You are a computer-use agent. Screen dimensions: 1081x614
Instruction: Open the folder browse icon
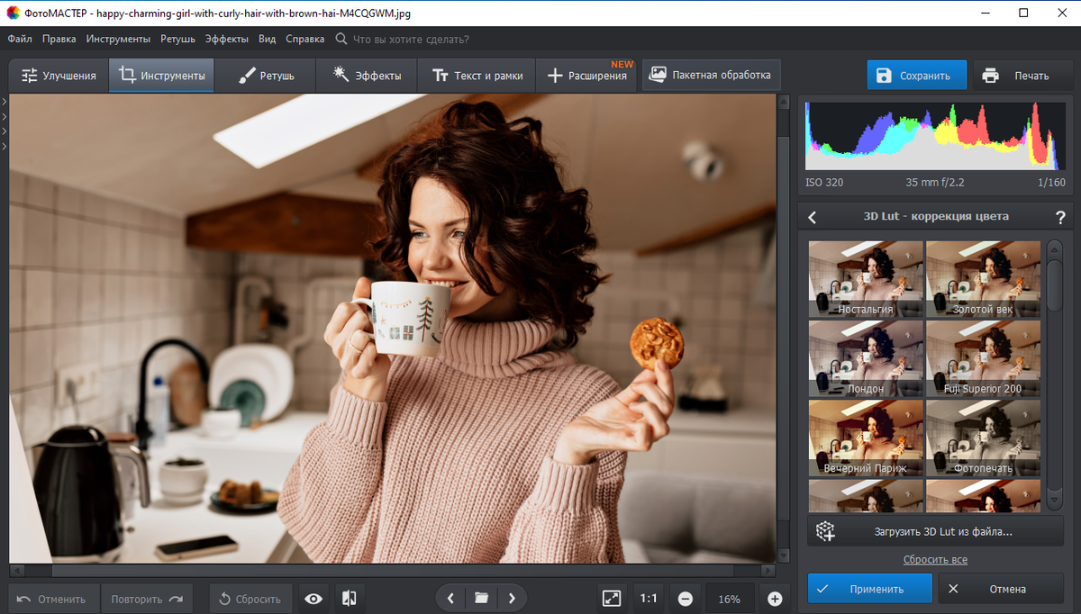click(481, 598)
